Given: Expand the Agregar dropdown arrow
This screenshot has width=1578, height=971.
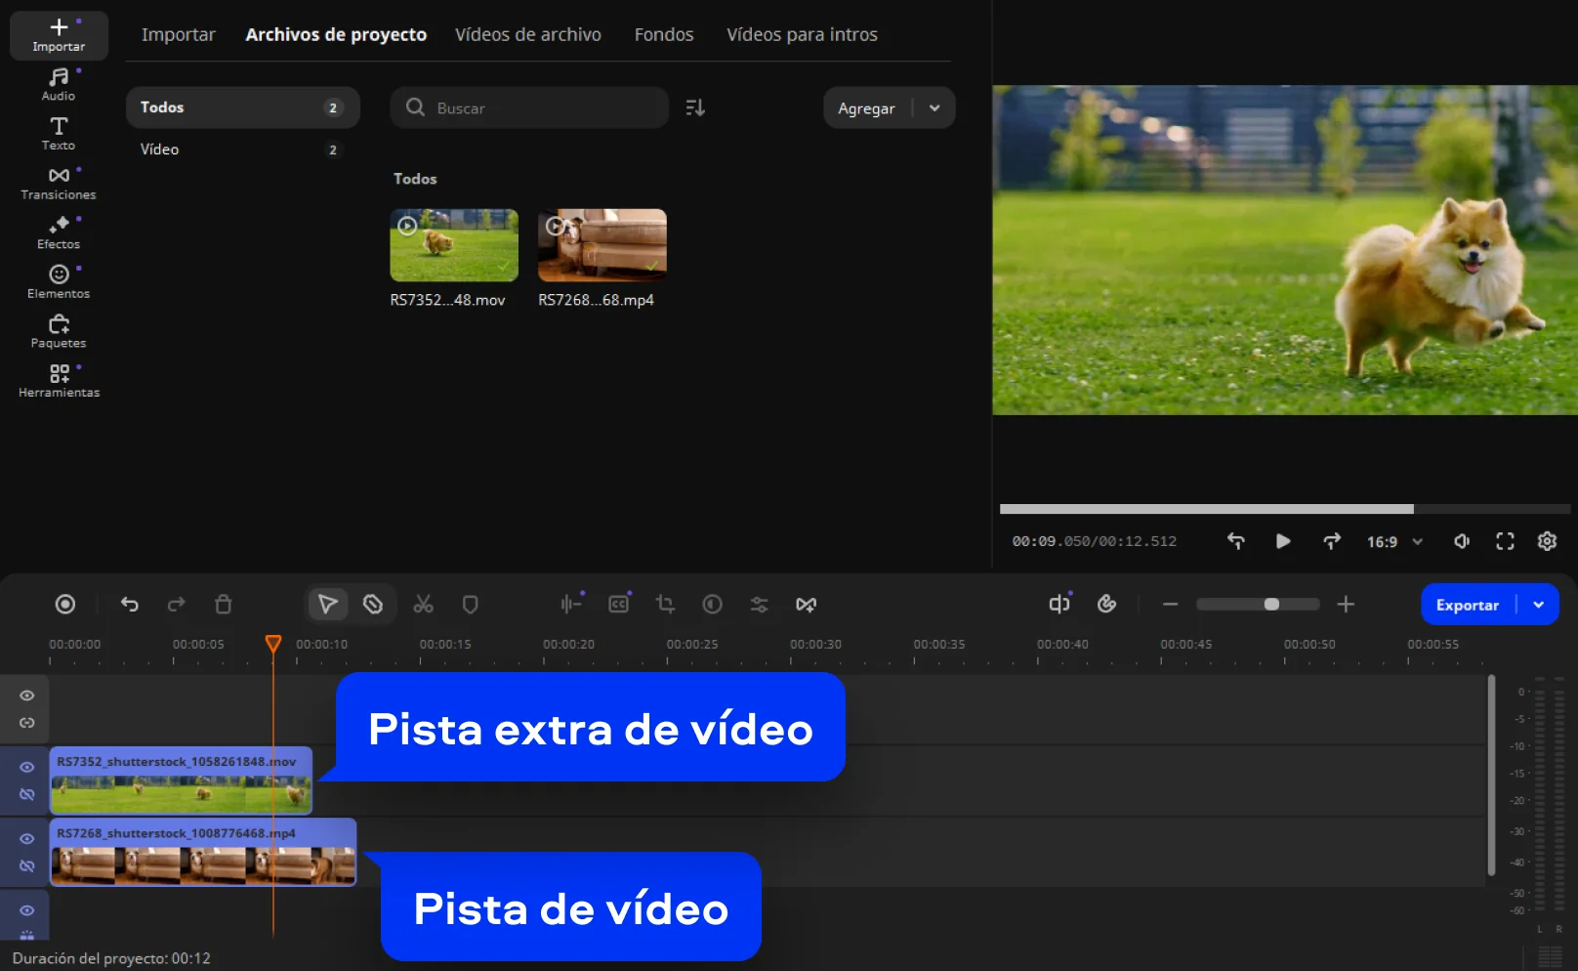Looking at the screenshot, I should (x=934, y=108).
